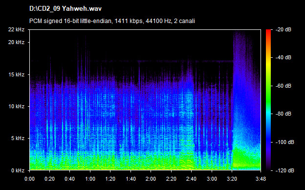Click the -100 dB scale label

point(285,142)
